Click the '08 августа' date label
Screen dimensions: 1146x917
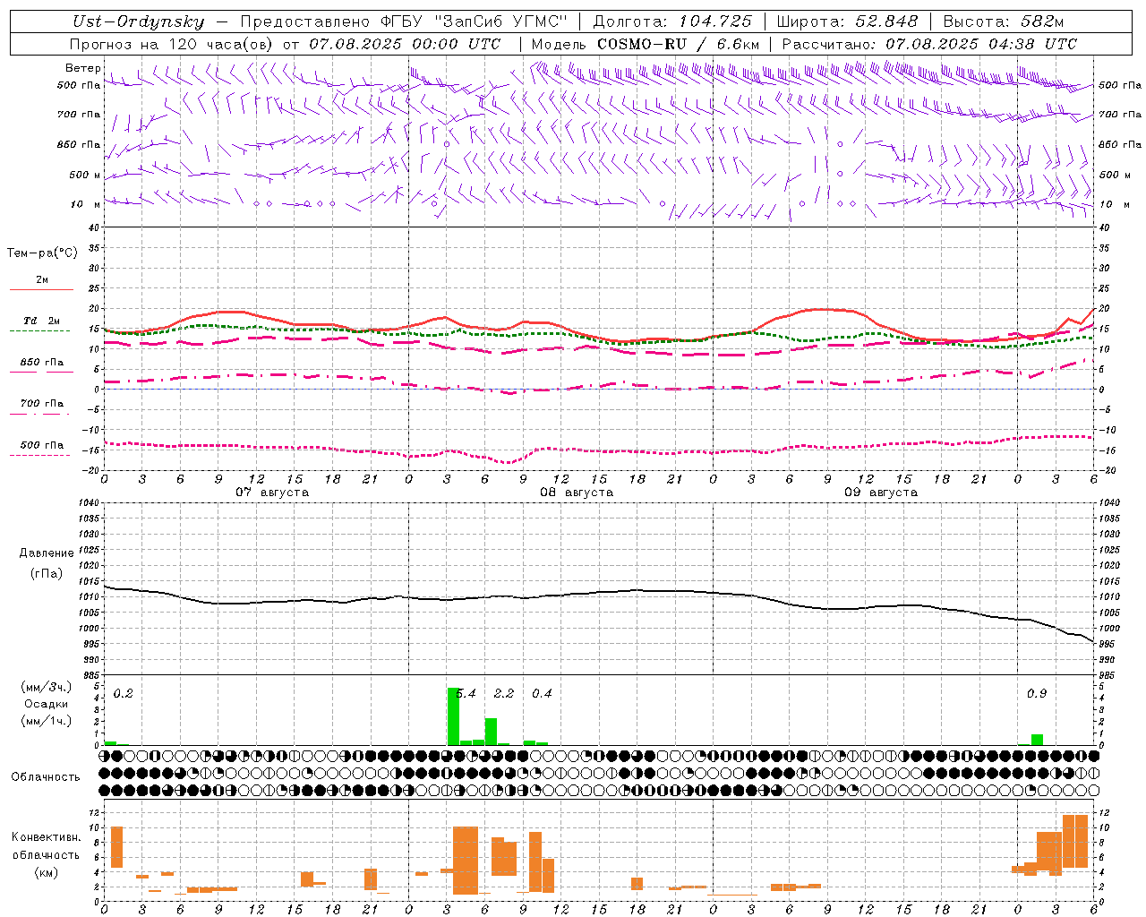point(577,492)
